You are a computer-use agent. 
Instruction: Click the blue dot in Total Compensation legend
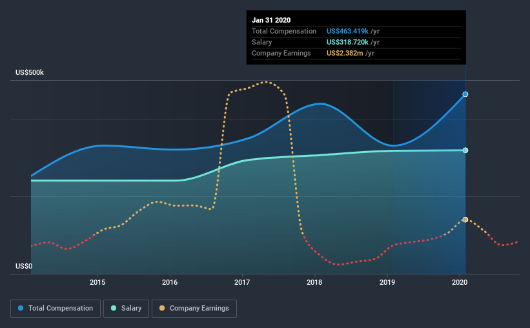click(21, 308)
